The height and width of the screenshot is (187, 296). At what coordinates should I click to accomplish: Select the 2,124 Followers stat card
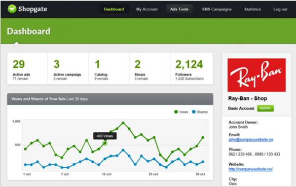click(x=192, y=69)
